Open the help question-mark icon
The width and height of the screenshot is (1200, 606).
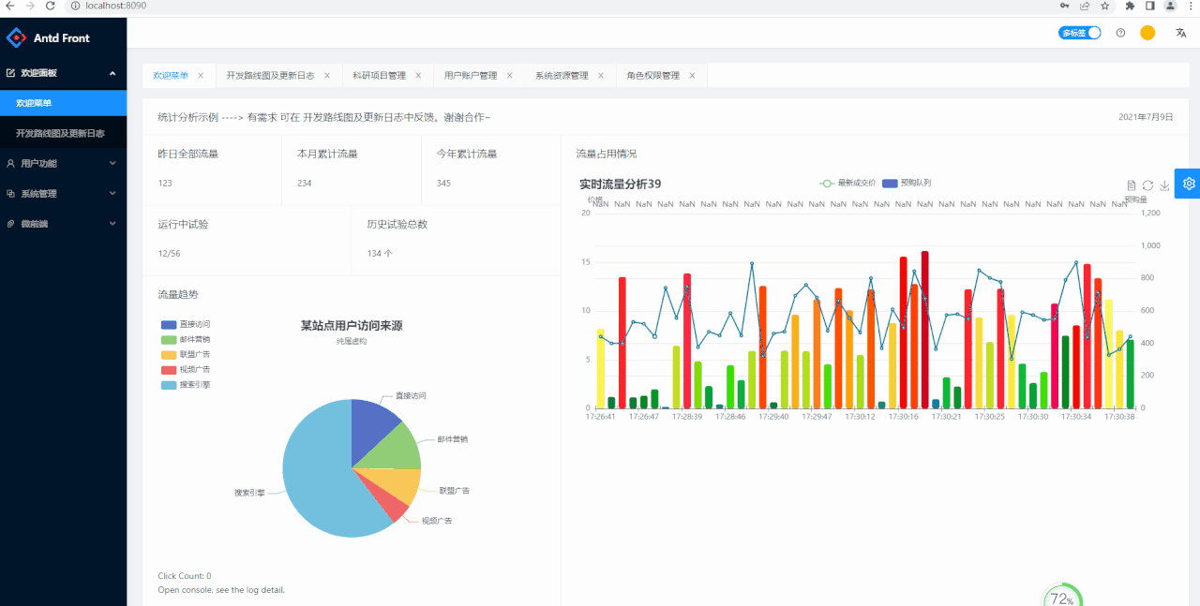[1120, 33]
